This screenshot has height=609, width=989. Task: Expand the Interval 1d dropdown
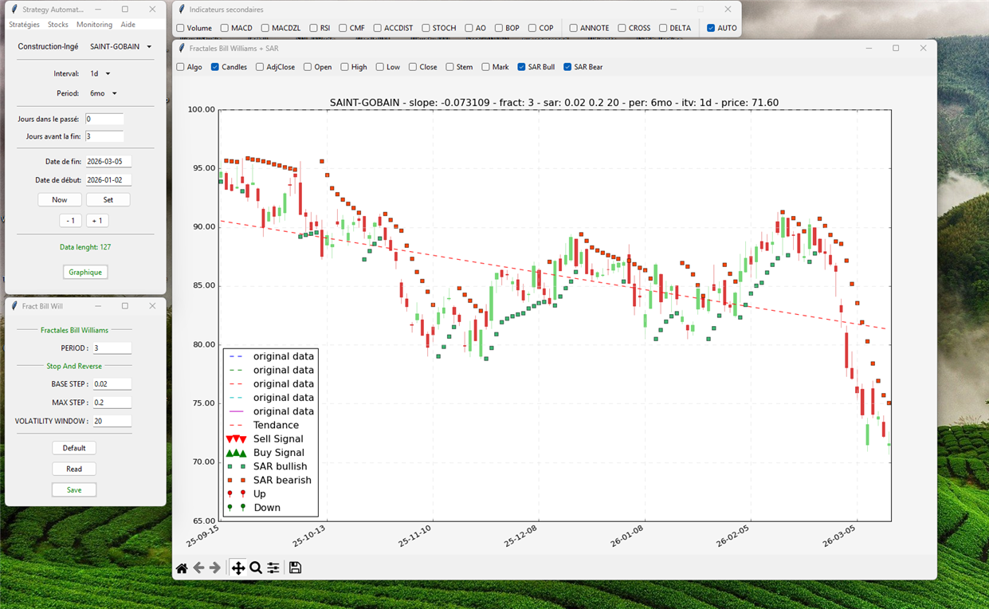(100, 74)
